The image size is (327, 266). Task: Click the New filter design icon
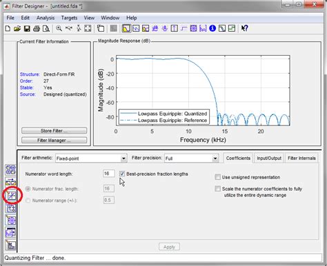click(x=8, y=28)
